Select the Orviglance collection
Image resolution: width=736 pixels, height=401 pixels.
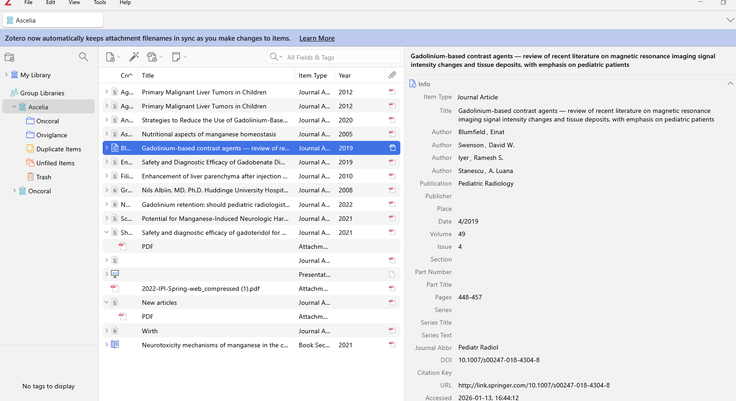pyautogui.click(x=52, y=135)
